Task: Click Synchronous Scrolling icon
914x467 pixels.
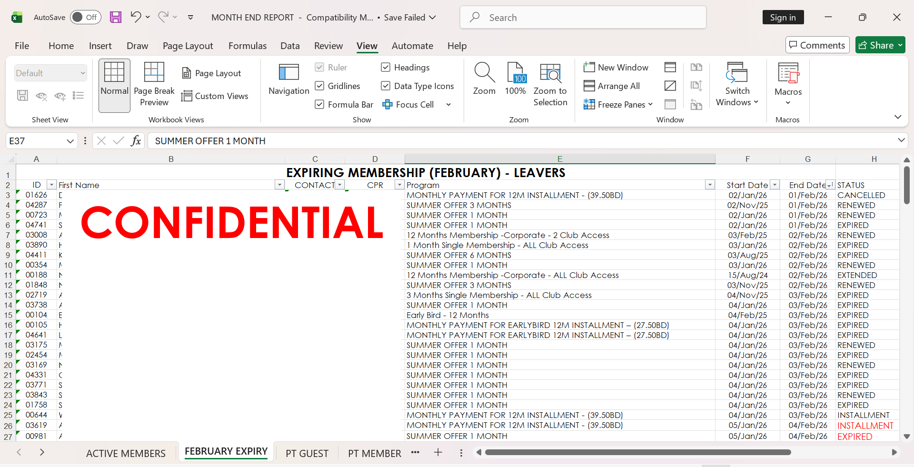Action: click(696, 86)
